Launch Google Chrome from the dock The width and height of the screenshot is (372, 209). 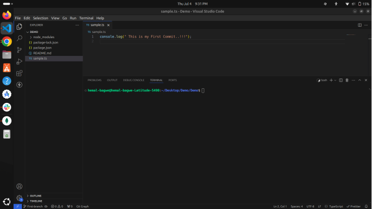coord(7,41)
